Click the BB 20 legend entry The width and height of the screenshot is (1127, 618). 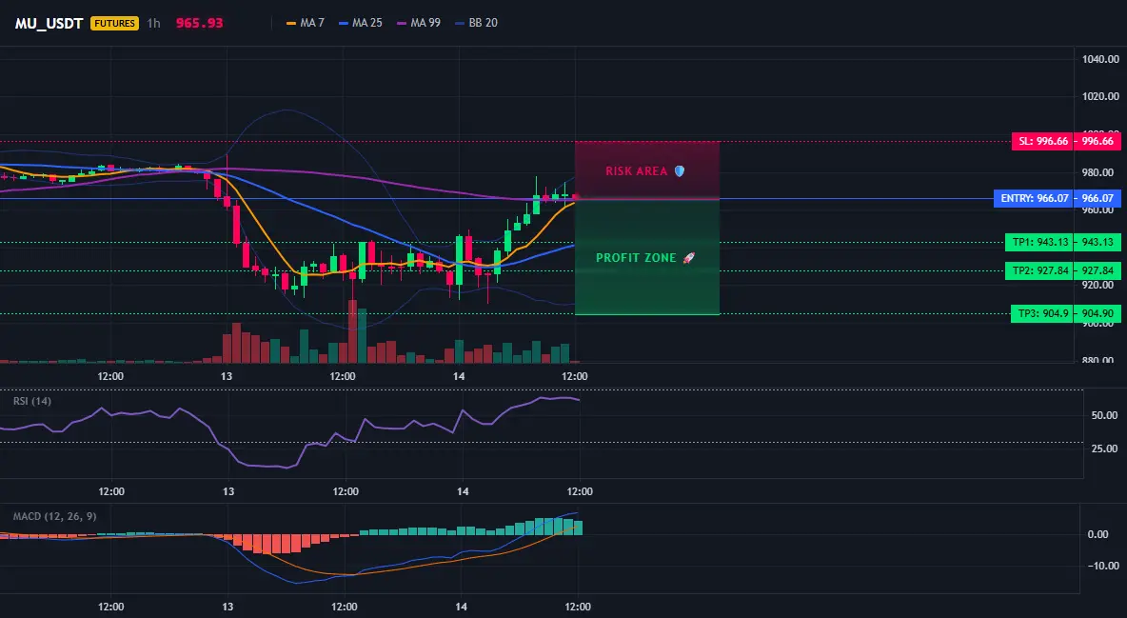click(477, 23)
